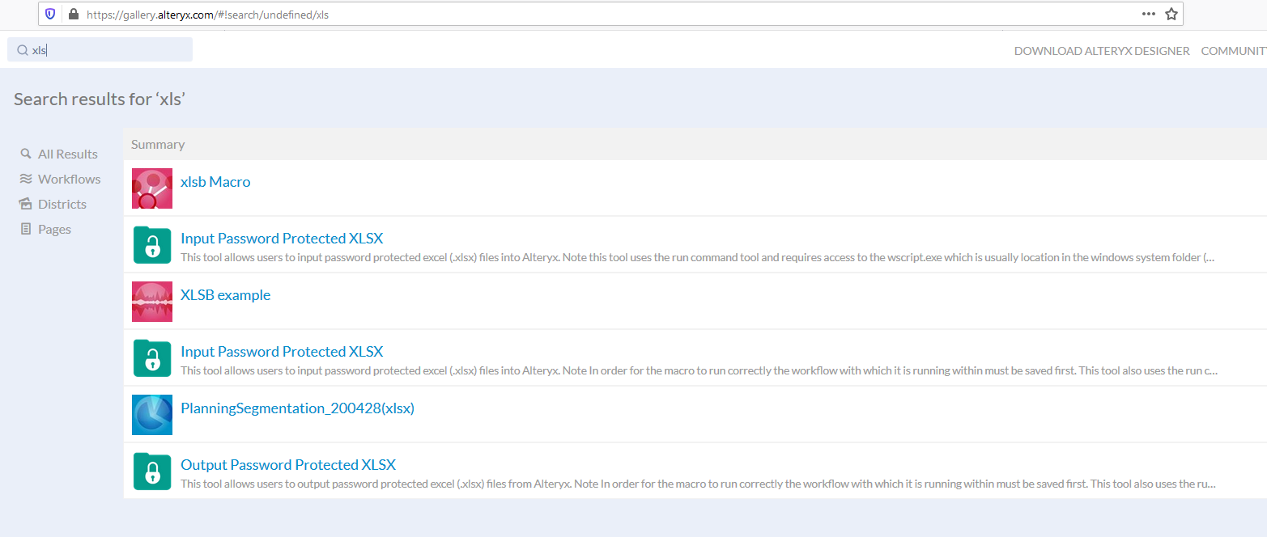Click the XLSB example thumbnail icon
This screenshot has height=537, width=1267.
click(x=152, y=302)
